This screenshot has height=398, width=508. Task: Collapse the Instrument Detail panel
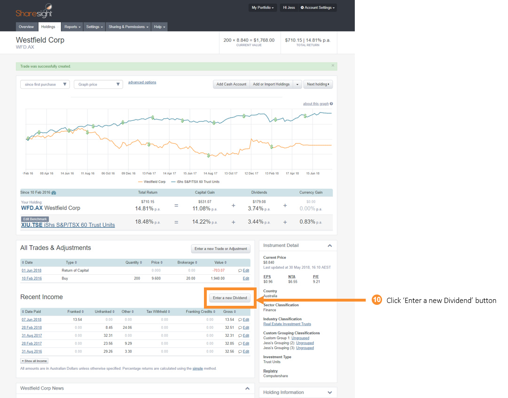[x=330, y=246]
